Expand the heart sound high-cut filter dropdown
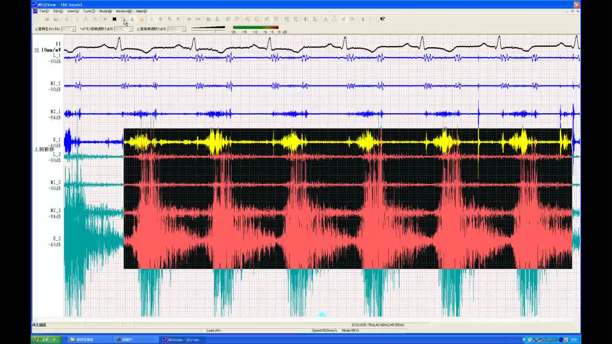 point(183,29)
